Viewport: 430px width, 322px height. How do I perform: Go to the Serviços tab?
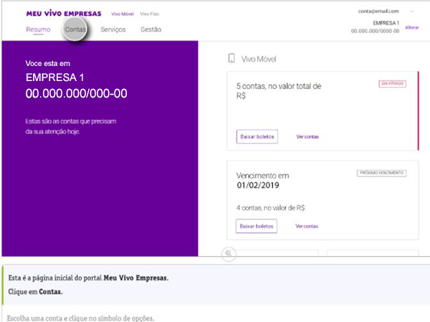coord(113,29)
